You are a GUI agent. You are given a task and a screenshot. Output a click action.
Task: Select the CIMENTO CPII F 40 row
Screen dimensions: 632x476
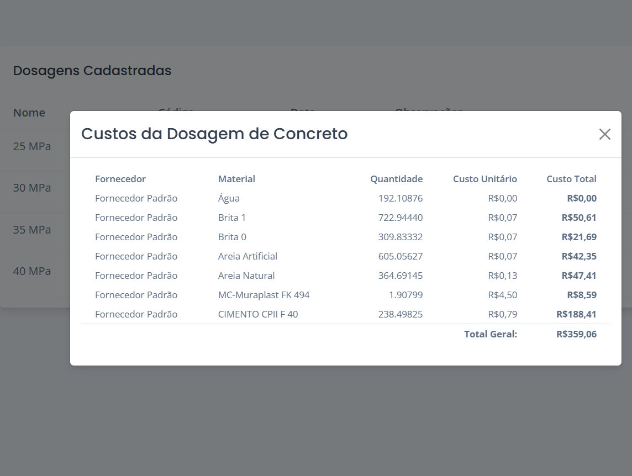click(258, 314)
